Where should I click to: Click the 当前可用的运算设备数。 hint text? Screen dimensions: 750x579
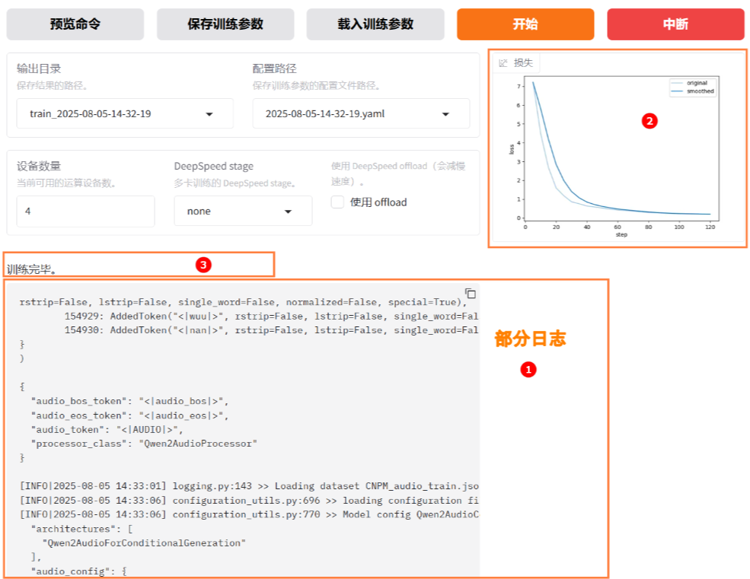click(66, 183)
